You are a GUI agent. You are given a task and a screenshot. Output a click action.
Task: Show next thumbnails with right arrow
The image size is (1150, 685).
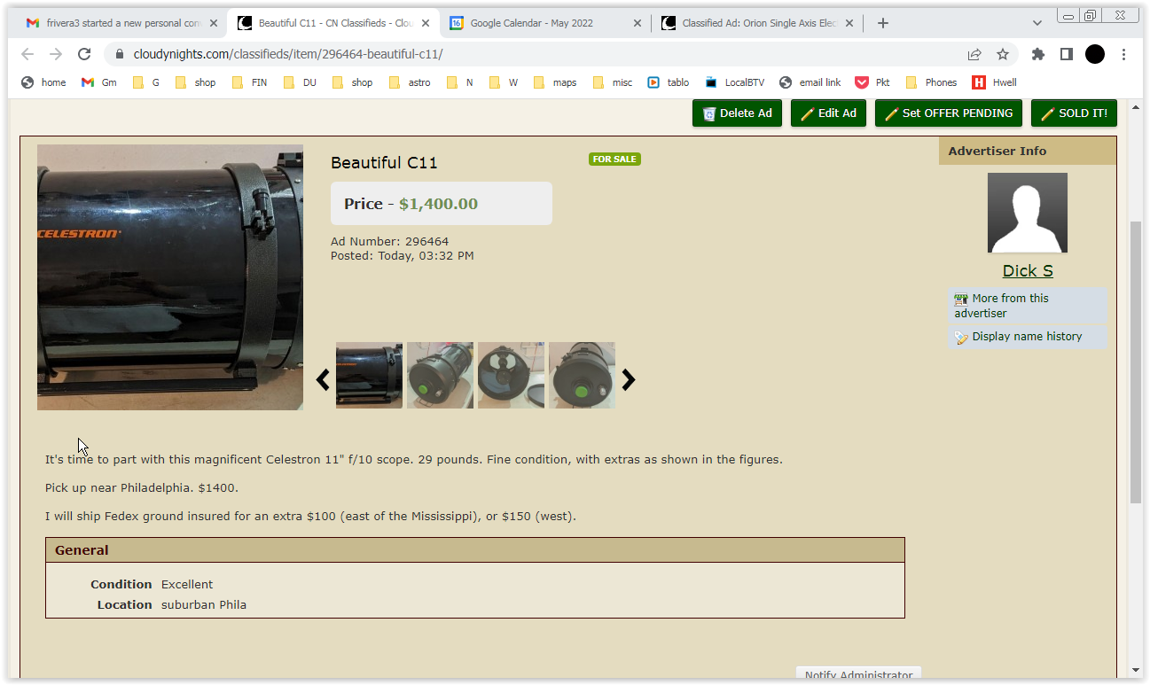coord(629,380)
